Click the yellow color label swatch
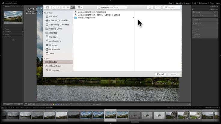Image resolution: width=221 pixels, height=124 pixels. (x=53, y=104)
